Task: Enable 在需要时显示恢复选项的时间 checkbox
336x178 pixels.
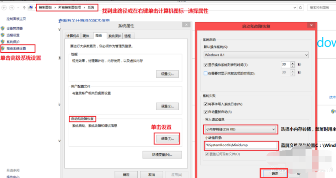Action: (206, 73)
